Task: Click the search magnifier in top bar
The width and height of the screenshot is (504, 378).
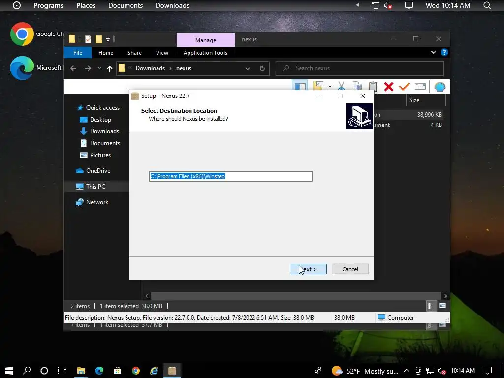Action: point(487,5)
